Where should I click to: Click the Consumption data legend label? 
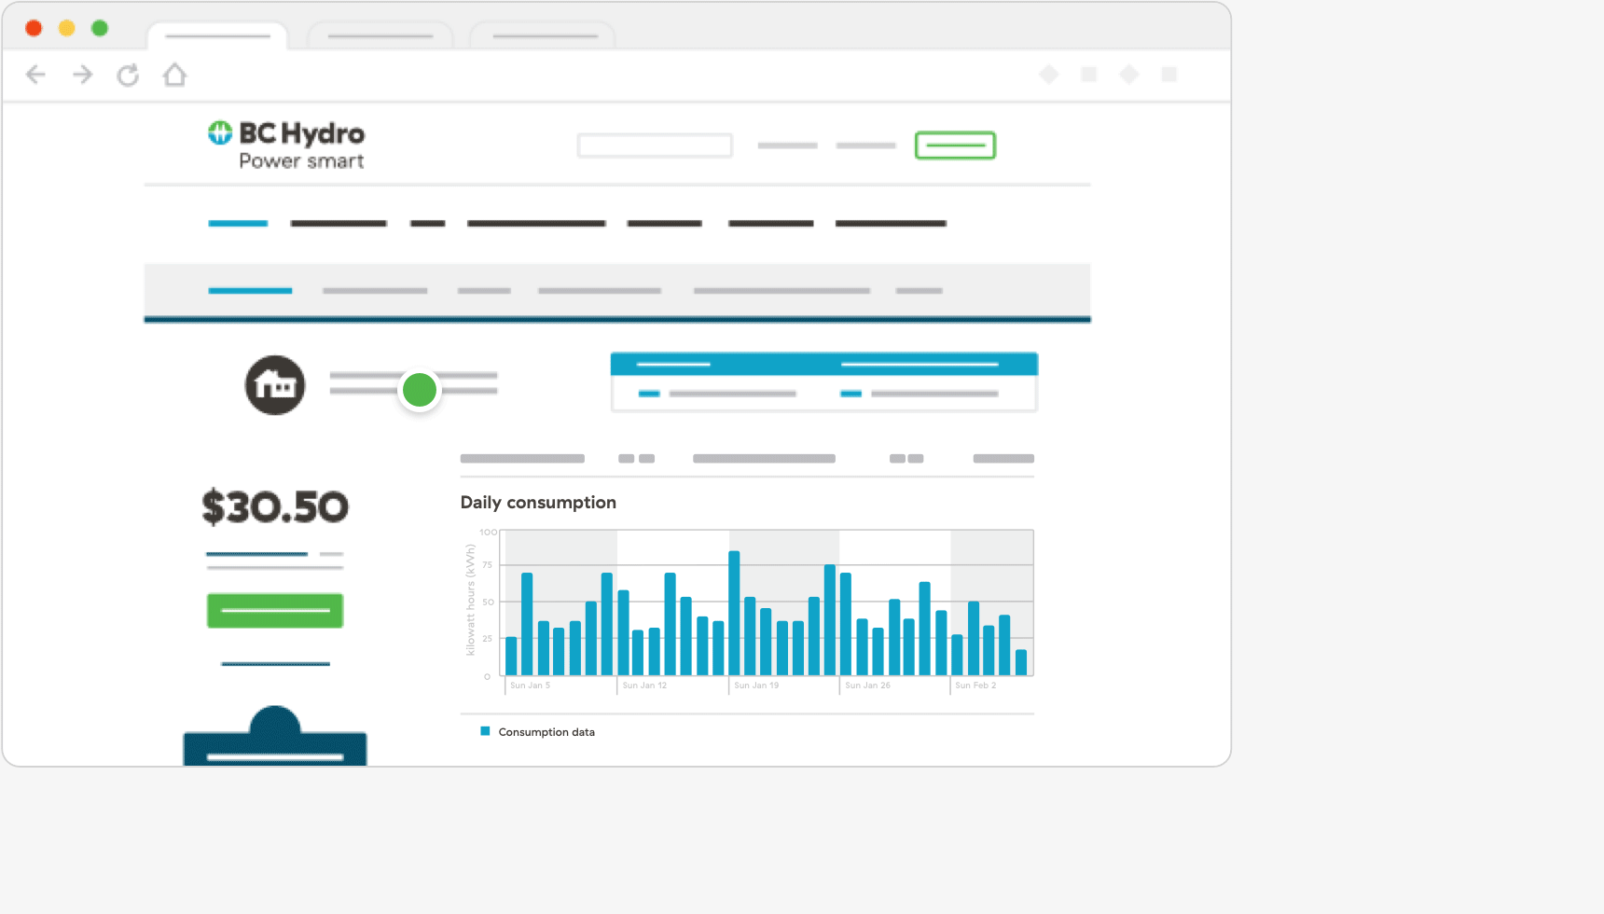coord(546,732)
